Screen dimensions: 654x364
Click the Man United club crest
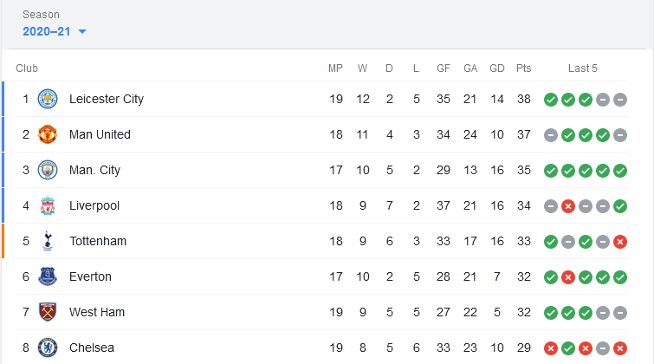[48, 134]
